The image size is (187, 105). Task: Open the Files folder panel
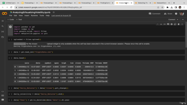coord(3,37)
